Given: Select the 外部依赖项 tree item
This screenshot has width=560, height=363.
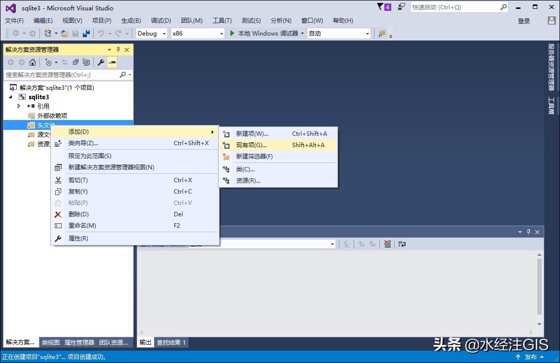Looking at the screenshot, I should tap(52, 116).
